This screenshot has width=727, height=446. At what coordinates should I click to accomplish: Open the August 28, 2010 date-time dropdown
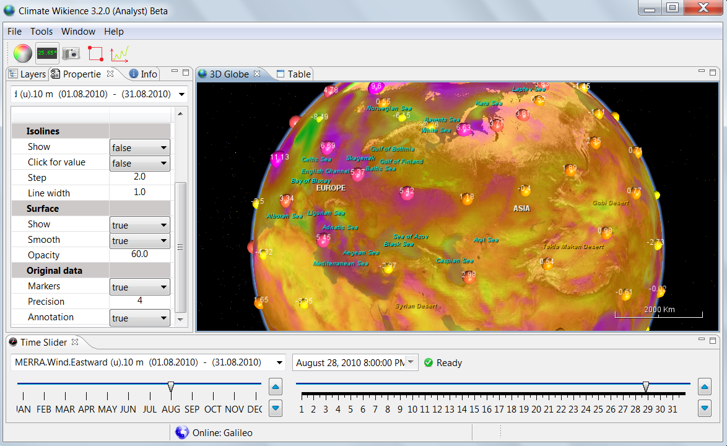411,362
